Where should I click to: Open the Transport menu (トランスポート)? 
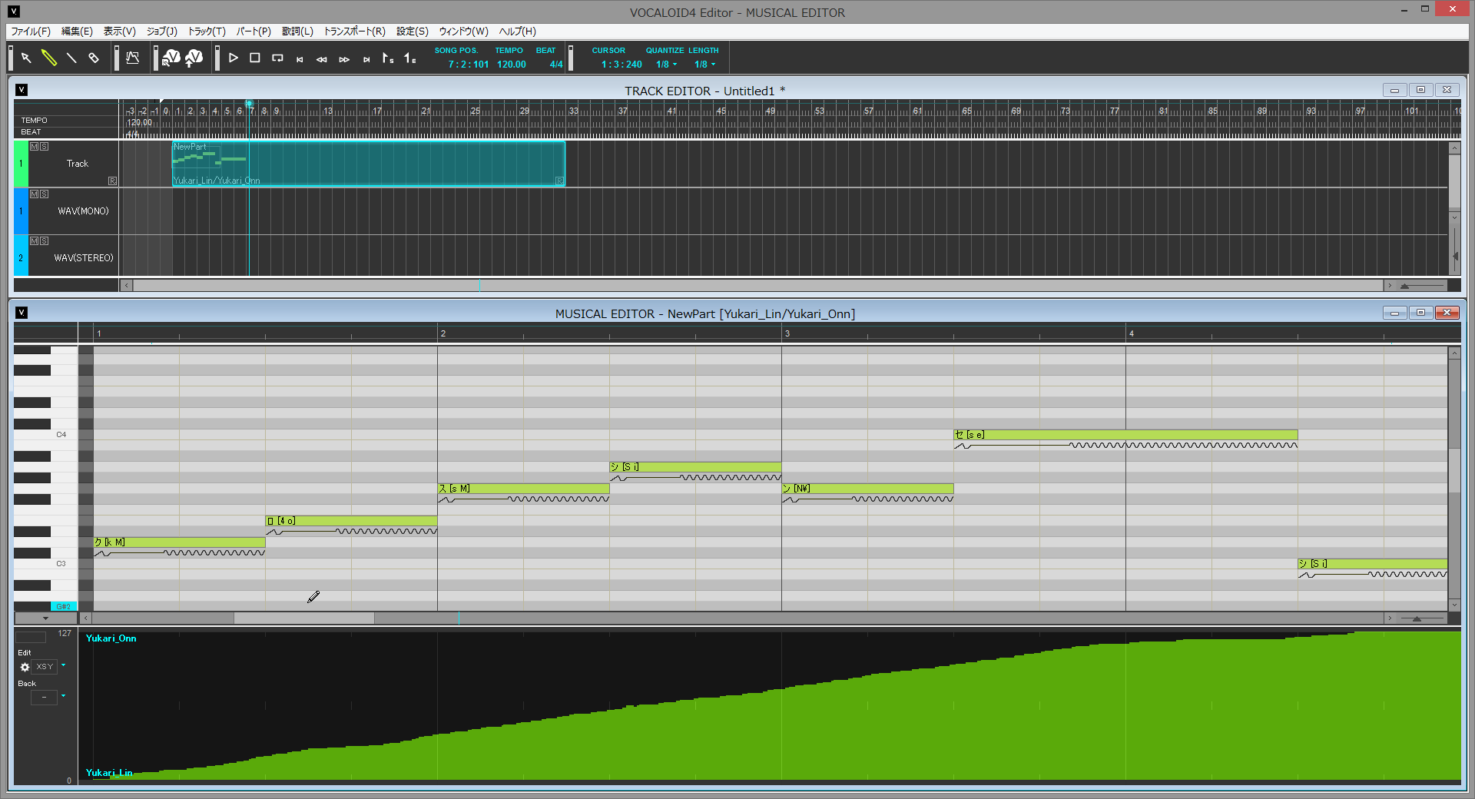(x=354, y=31)
